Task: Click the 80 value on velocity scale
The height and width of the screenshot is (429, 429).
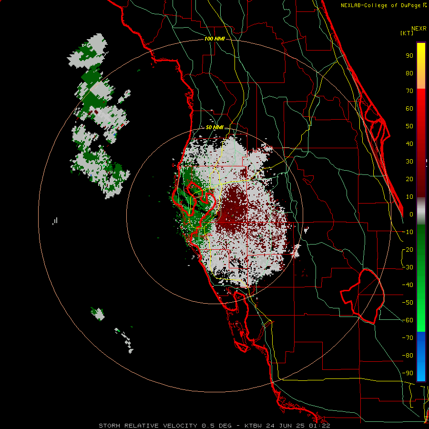Action: pyautogui.click(x=409, y=73)
